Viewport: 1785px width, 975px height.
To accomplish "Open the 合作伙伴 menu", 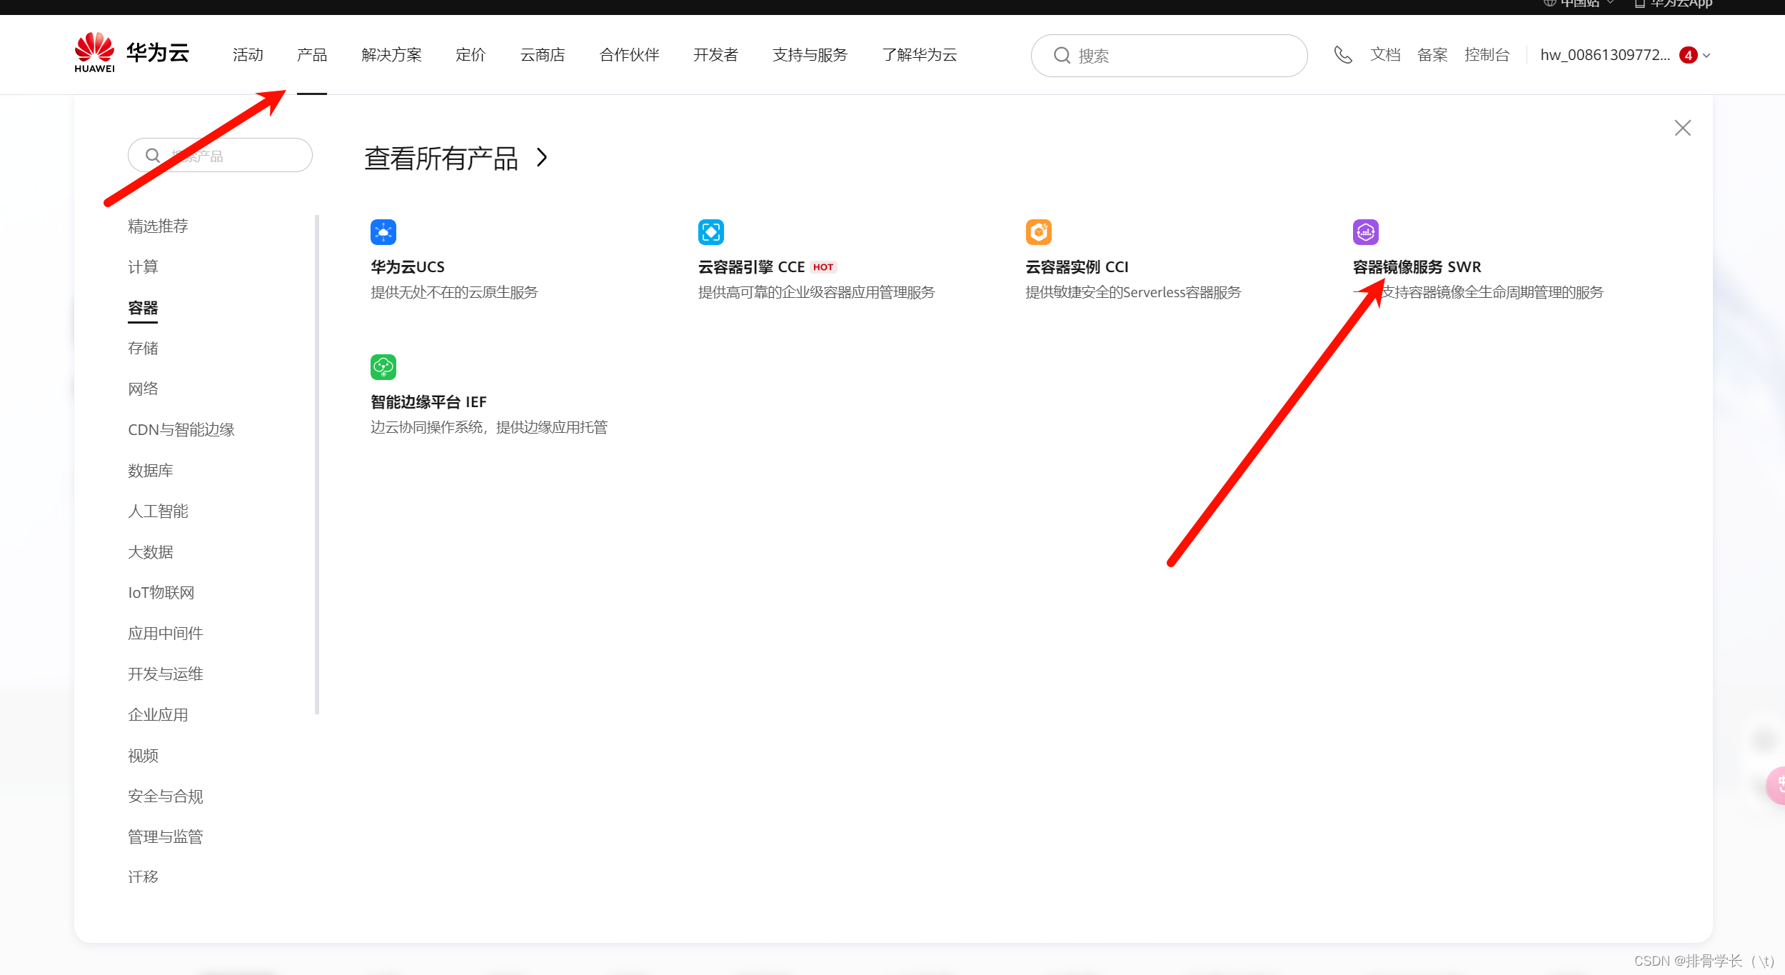I will (630, 55).
